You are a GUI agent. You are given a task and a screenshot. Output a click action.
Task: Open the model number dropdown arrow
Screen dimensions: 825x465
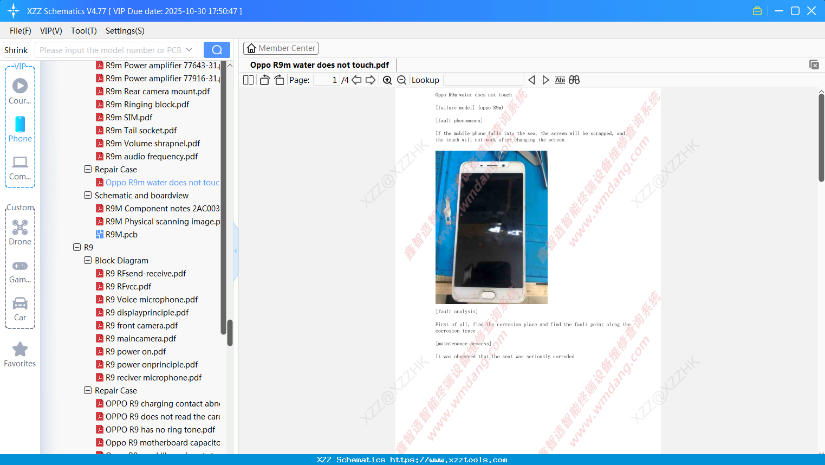click(189, 50)
